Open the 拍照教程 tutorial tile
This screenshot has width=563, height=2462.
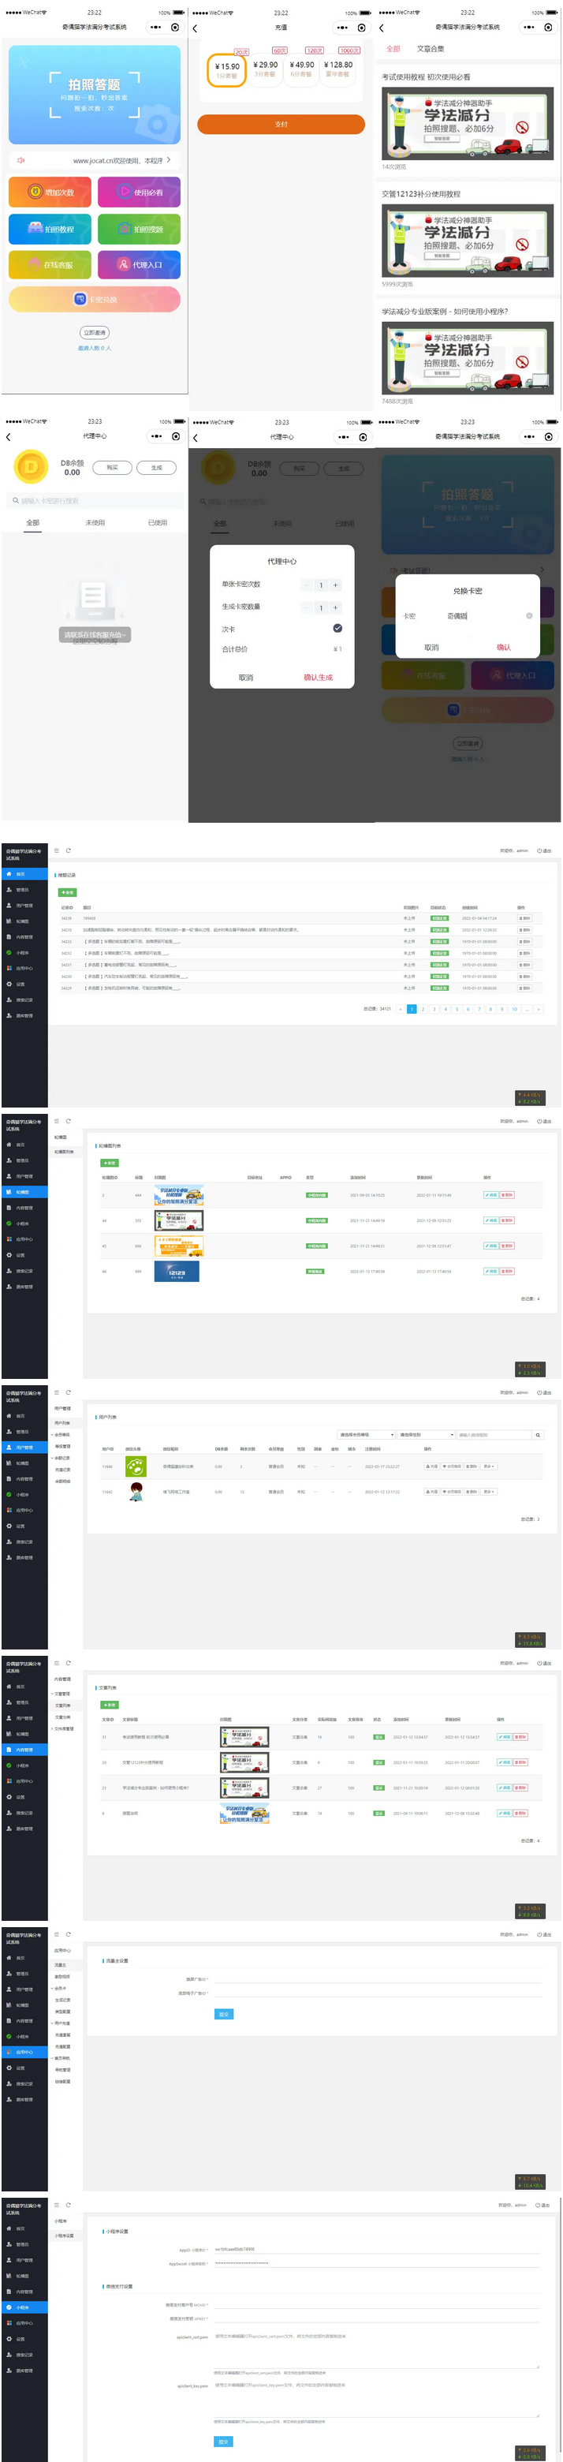[x=50, y=230]
